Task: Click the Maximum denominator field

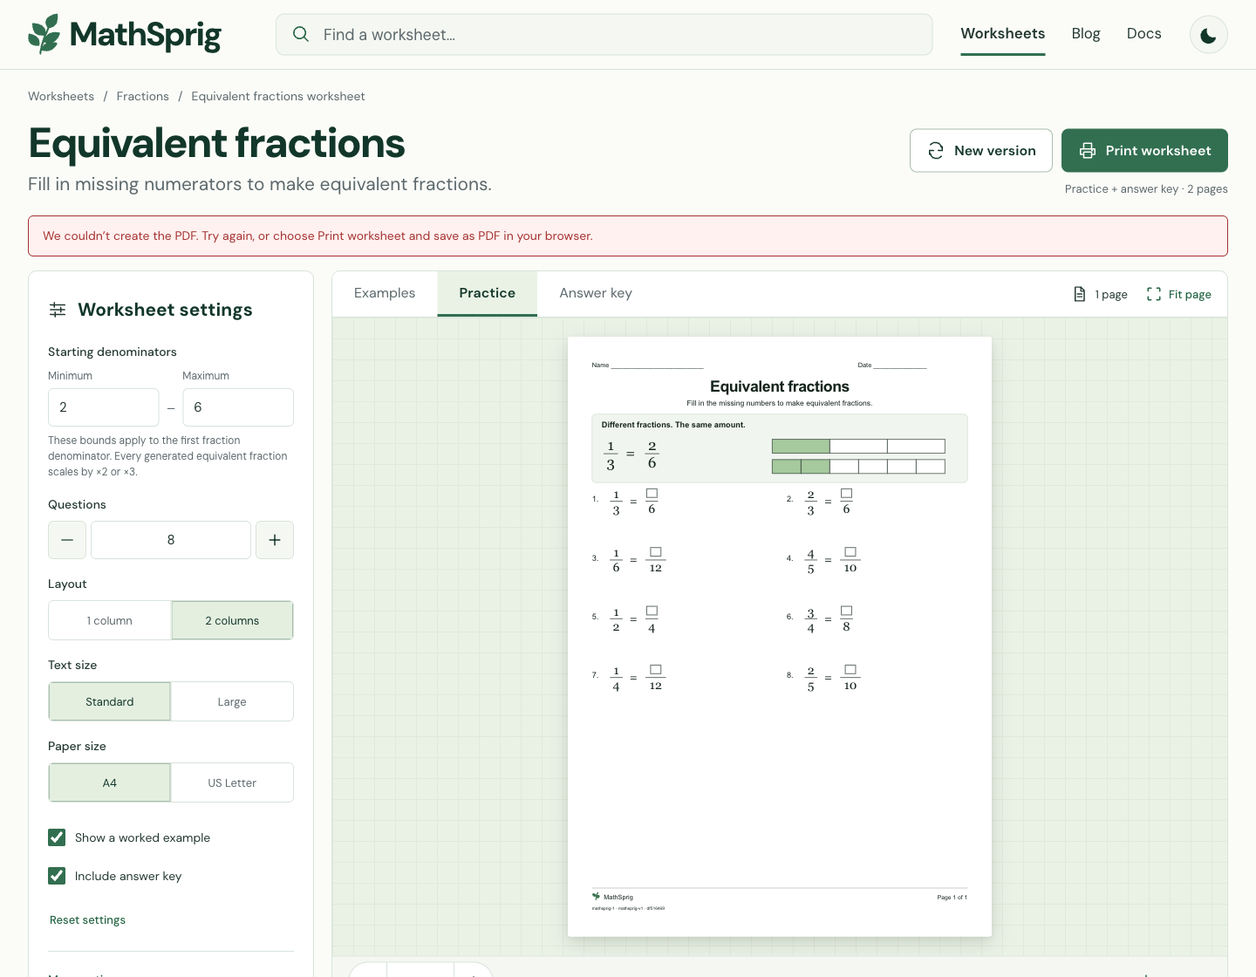Action: [x=238, y=407]
